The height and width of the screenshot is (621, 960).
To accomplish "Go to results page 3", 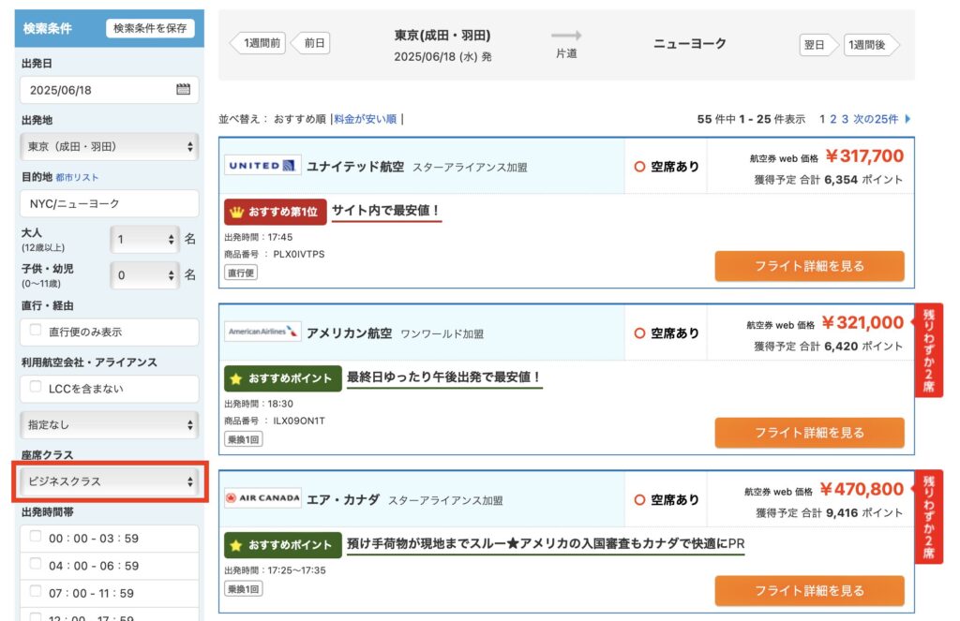I will click(x=845, y=119).
